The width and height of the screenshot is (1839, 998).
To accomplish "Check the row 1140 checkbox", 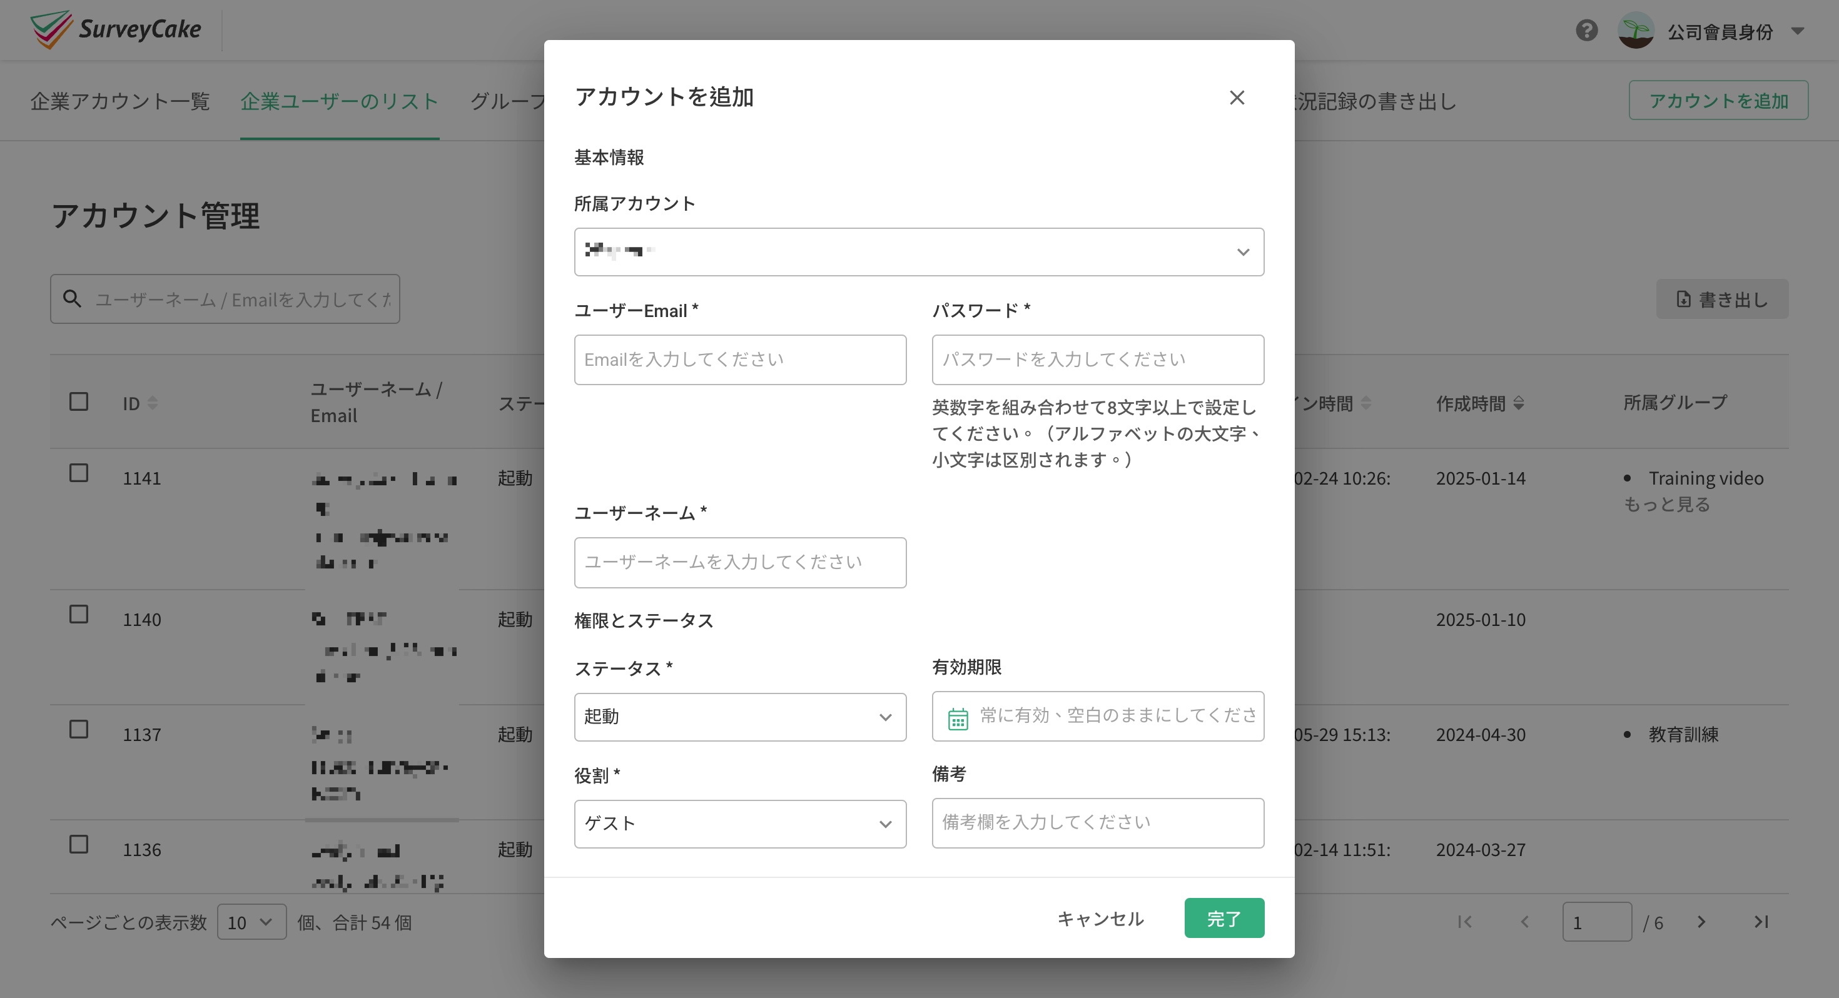I will click(x=79, y=615).
